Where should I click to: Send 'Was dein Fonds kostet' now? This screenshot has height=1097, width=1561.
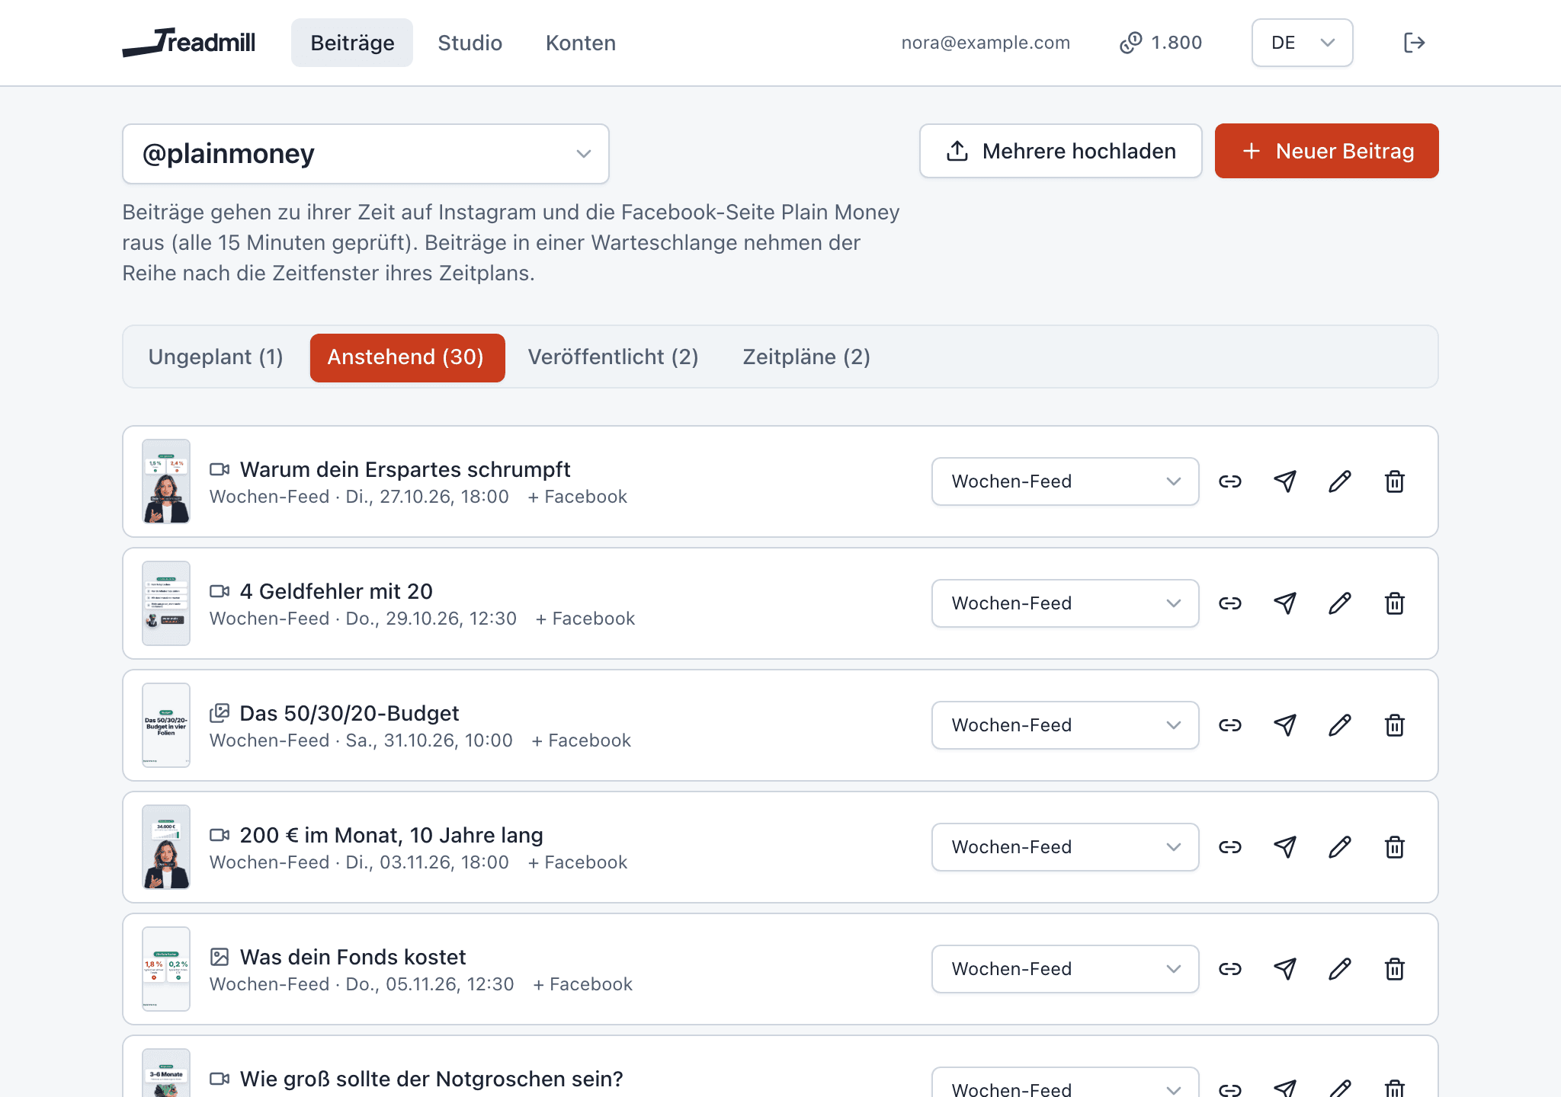[x=1285, y=969]
